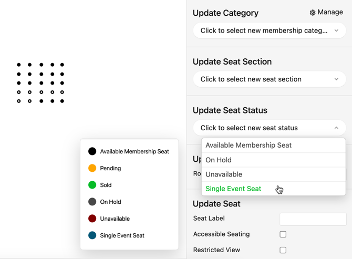Open the membership category dropdown
Viewport: 352px width, 259px height.
coord(269,30)
